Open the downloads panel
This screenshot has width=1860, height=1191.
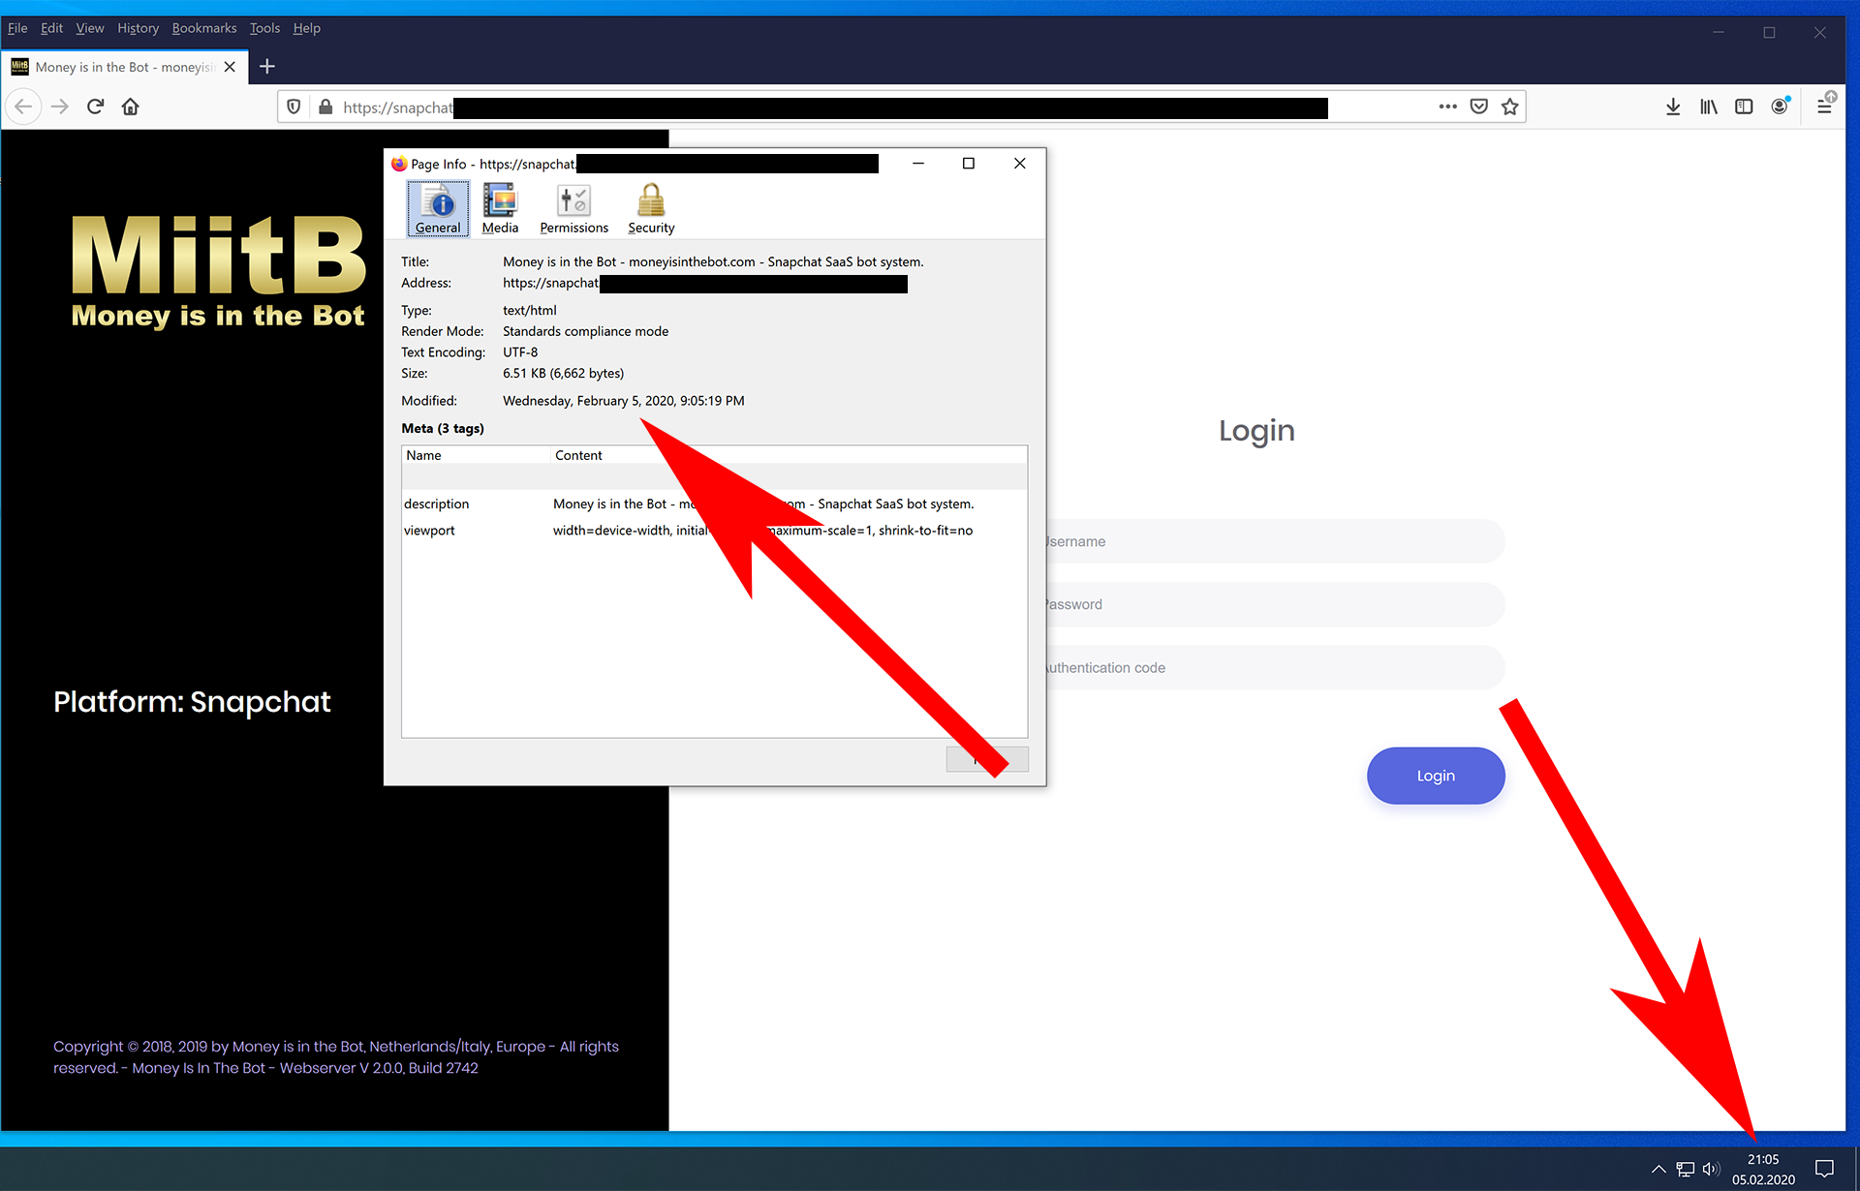pos(1673,107)
